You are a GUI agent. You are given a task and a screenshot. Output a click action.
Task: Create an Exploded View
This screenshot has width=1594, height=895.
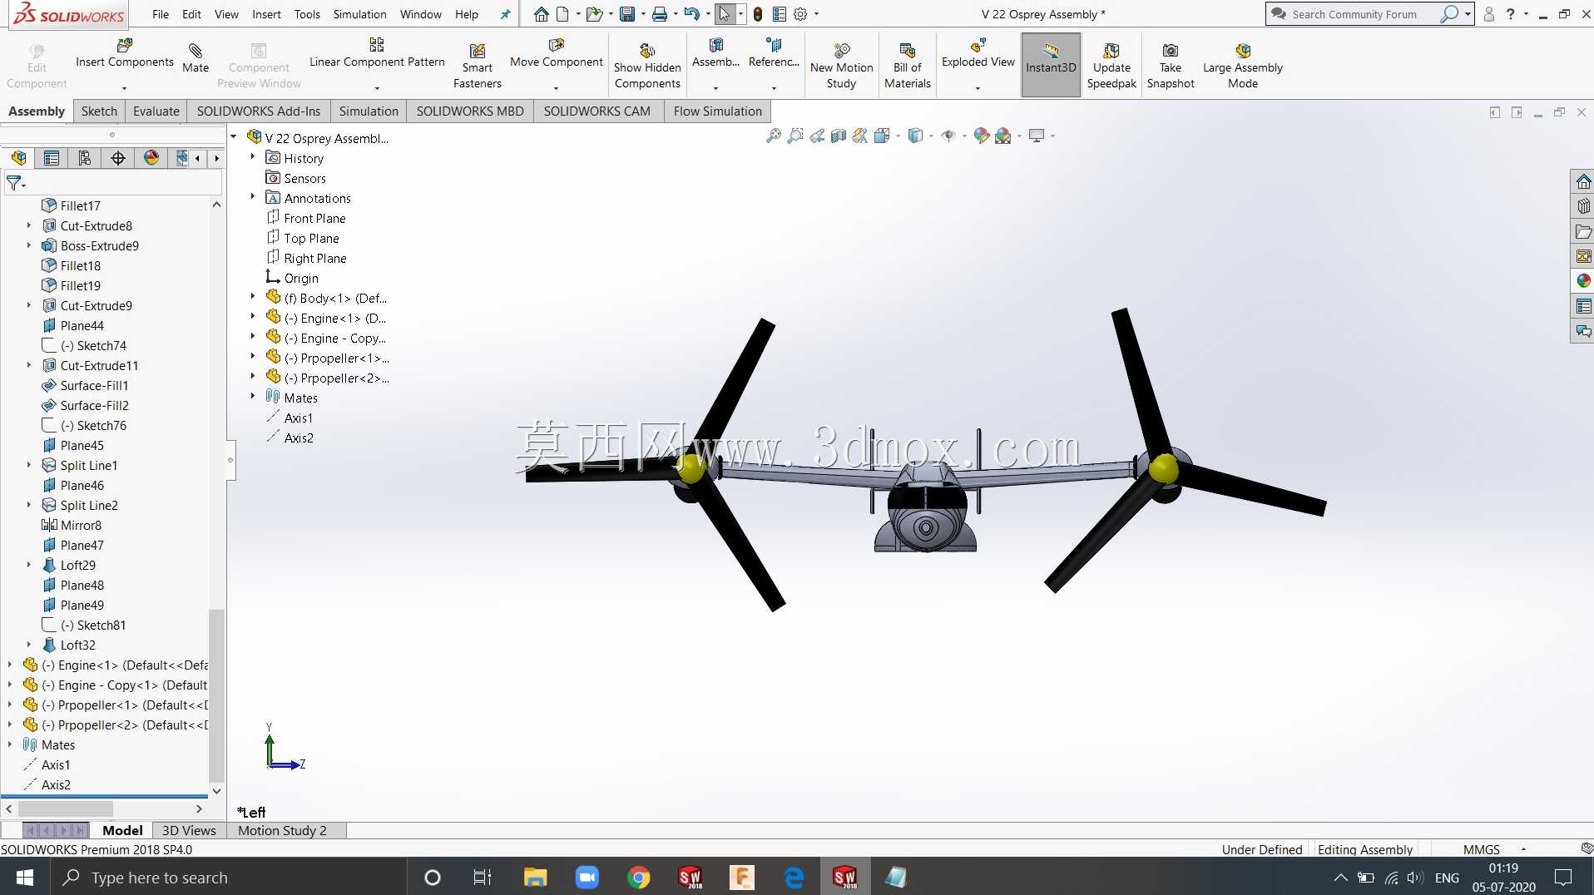(x=978, y=53)
